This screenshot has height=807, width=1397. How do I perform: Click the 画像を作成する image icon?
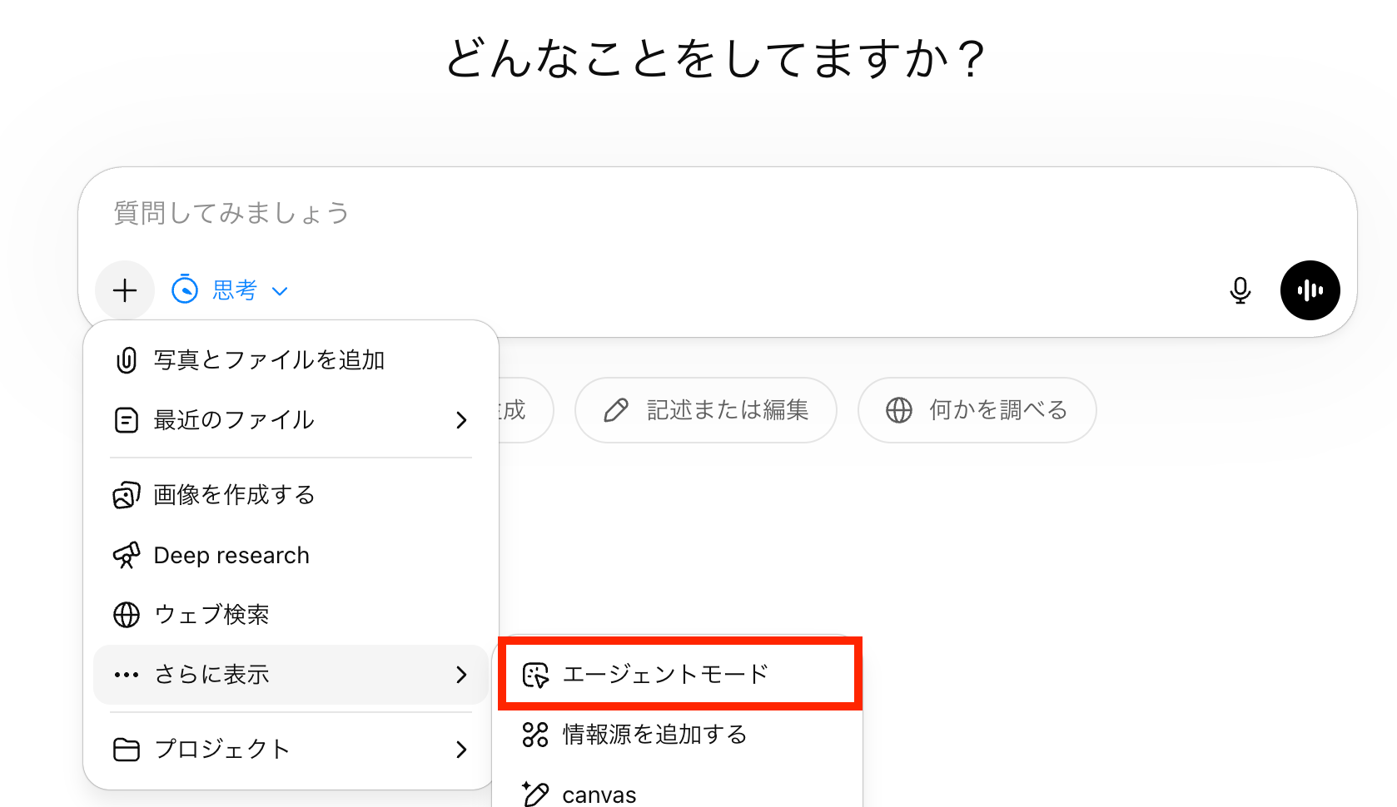(126, 495)
